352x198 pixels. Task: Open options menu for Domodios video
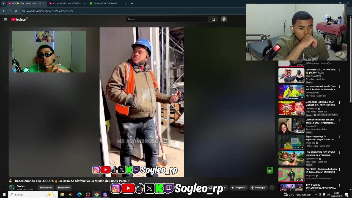[339, 120]
